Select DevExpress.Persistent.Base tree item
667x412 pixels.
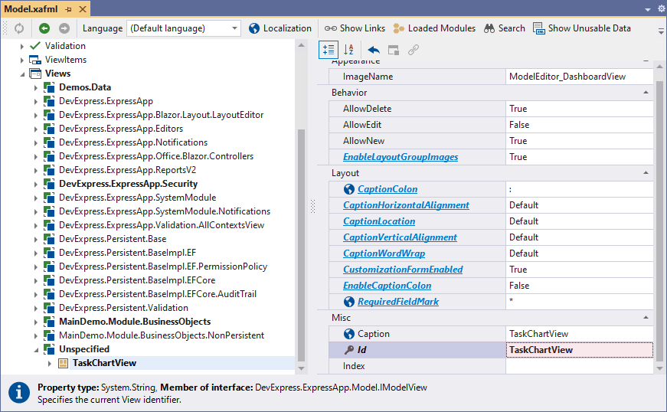(113, 238)
